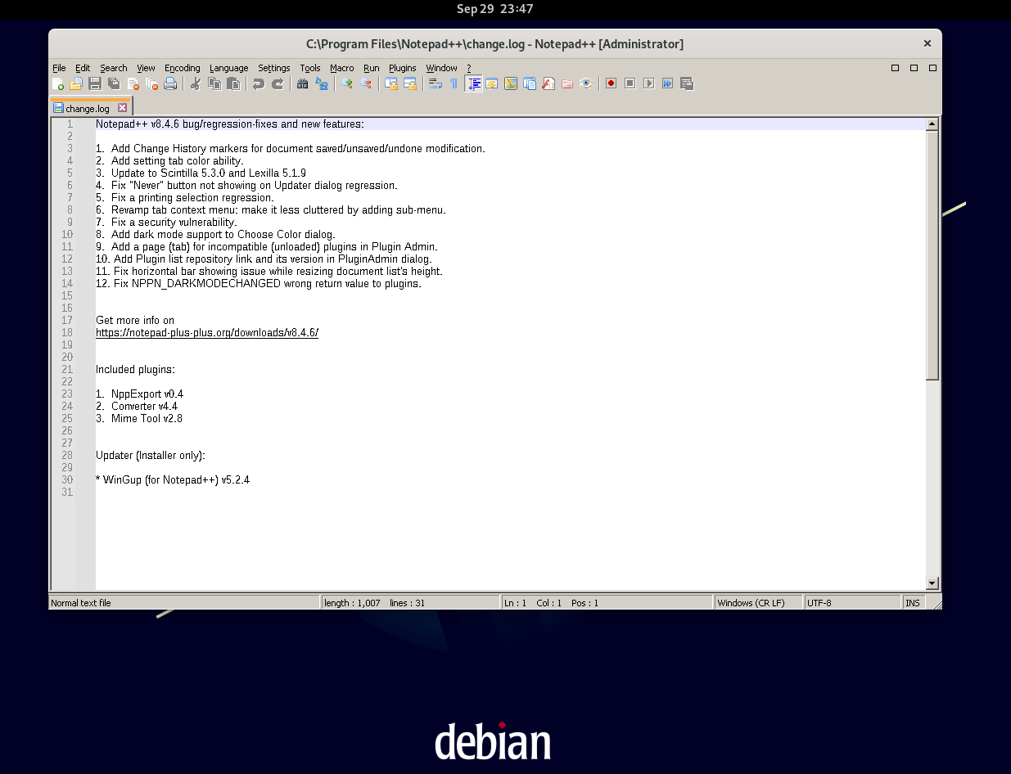
Task: Toggle word wrap from the toolbar
Action: tap(434, 83)
